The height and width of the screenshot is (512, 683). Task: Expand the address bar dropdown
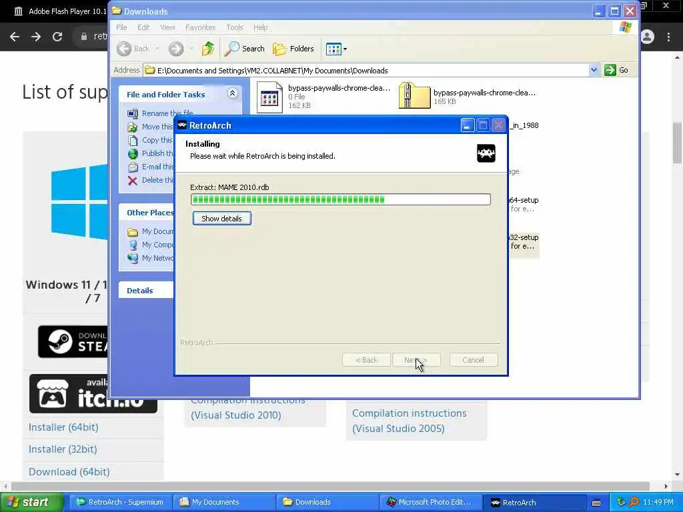point(594,70)
